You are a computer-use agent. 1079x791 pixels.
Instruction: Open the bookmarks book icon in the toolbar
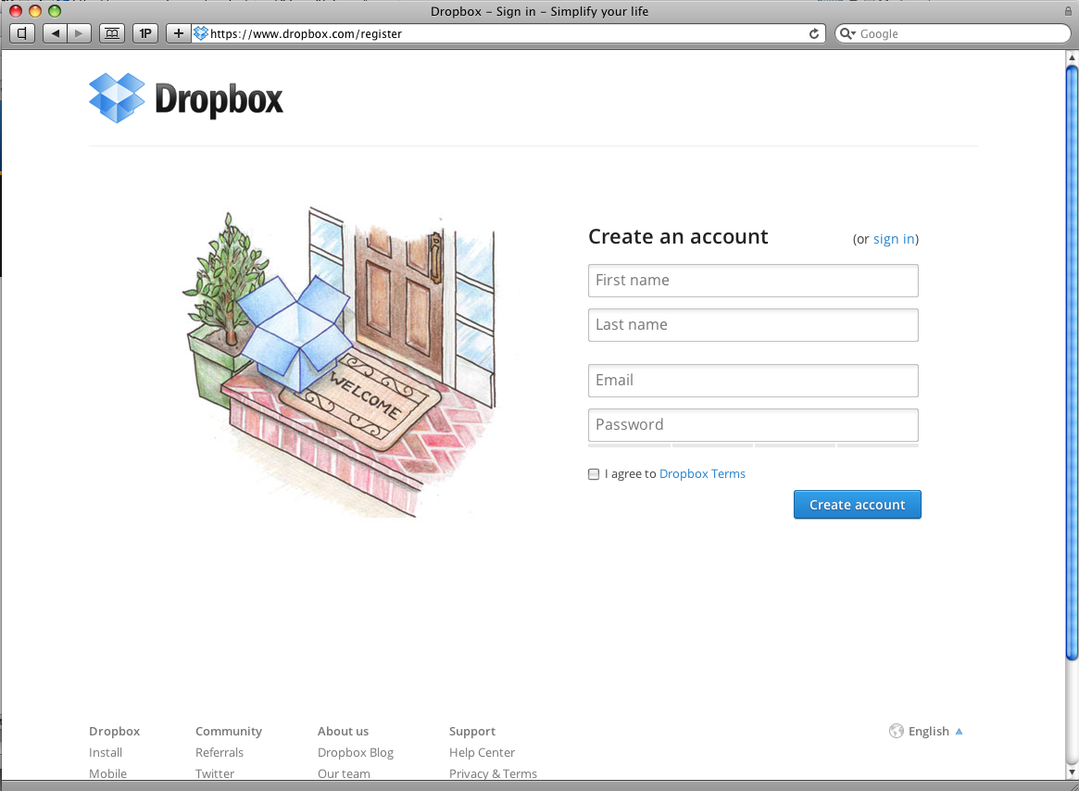[111, 33]
